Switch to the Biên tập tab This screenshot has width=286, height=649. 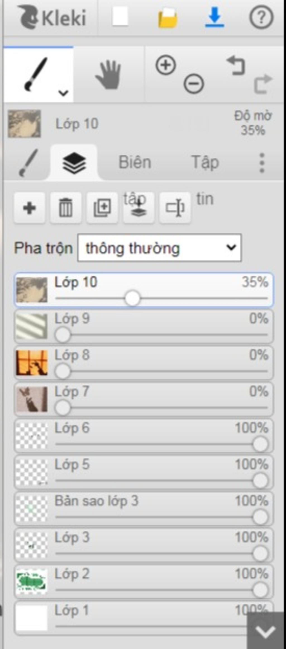(135, 162)
